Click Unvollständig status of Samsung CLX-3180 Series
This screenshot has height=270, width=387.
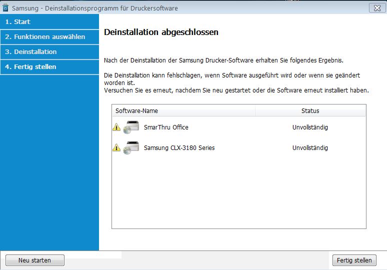point(310,148)
